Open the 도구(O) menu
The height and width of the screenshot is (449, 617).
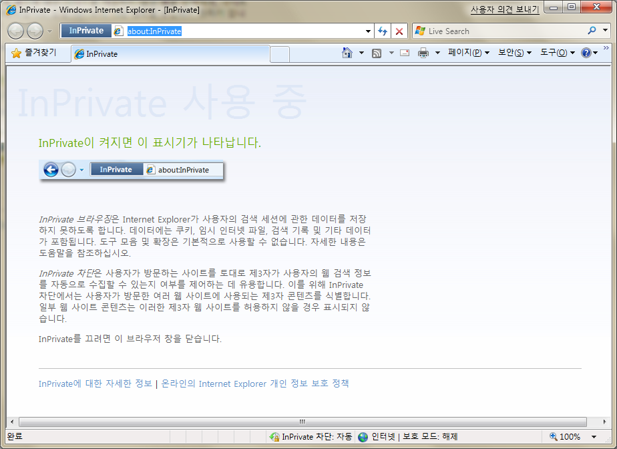pyautogui.click(x=557, y=53)
